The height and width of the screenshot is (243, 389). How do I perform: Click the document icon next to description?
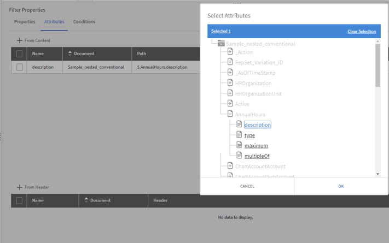239,125
